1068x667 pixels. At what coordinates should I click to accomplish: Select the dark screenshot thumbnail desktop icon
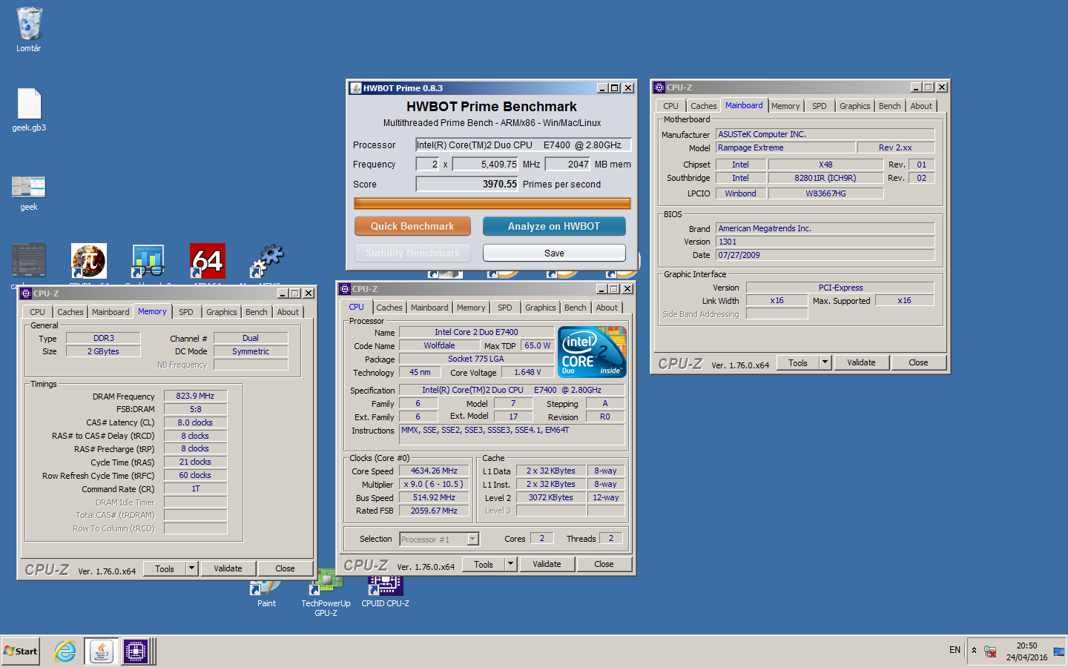click(29, 261)
